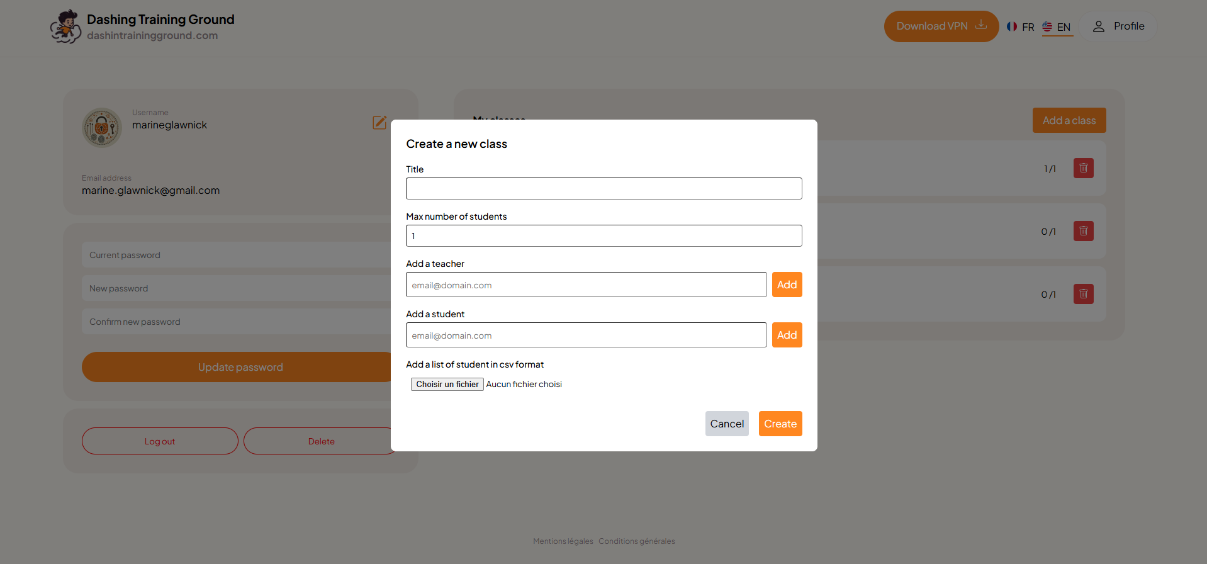Click the user avatar padlock image
Viewport: 1207px width, 564px height.
coord(101,128)
